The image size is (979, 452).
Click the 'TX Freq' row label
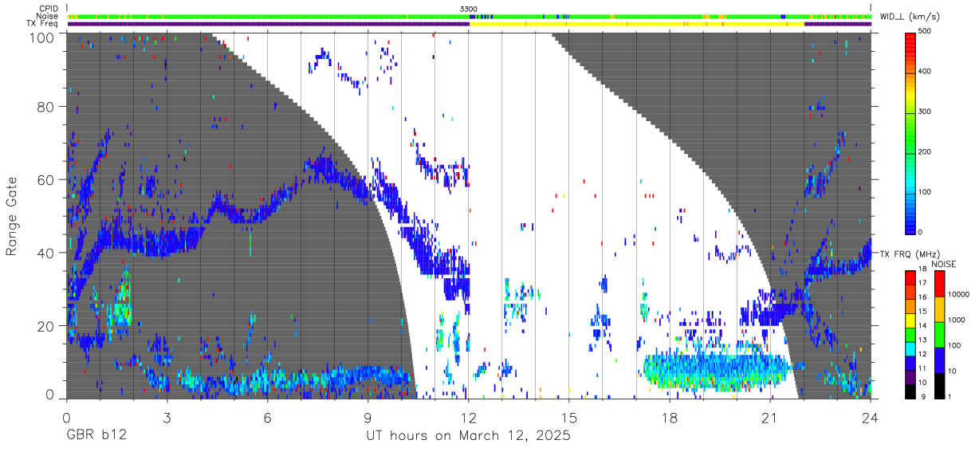pos(44,24)
